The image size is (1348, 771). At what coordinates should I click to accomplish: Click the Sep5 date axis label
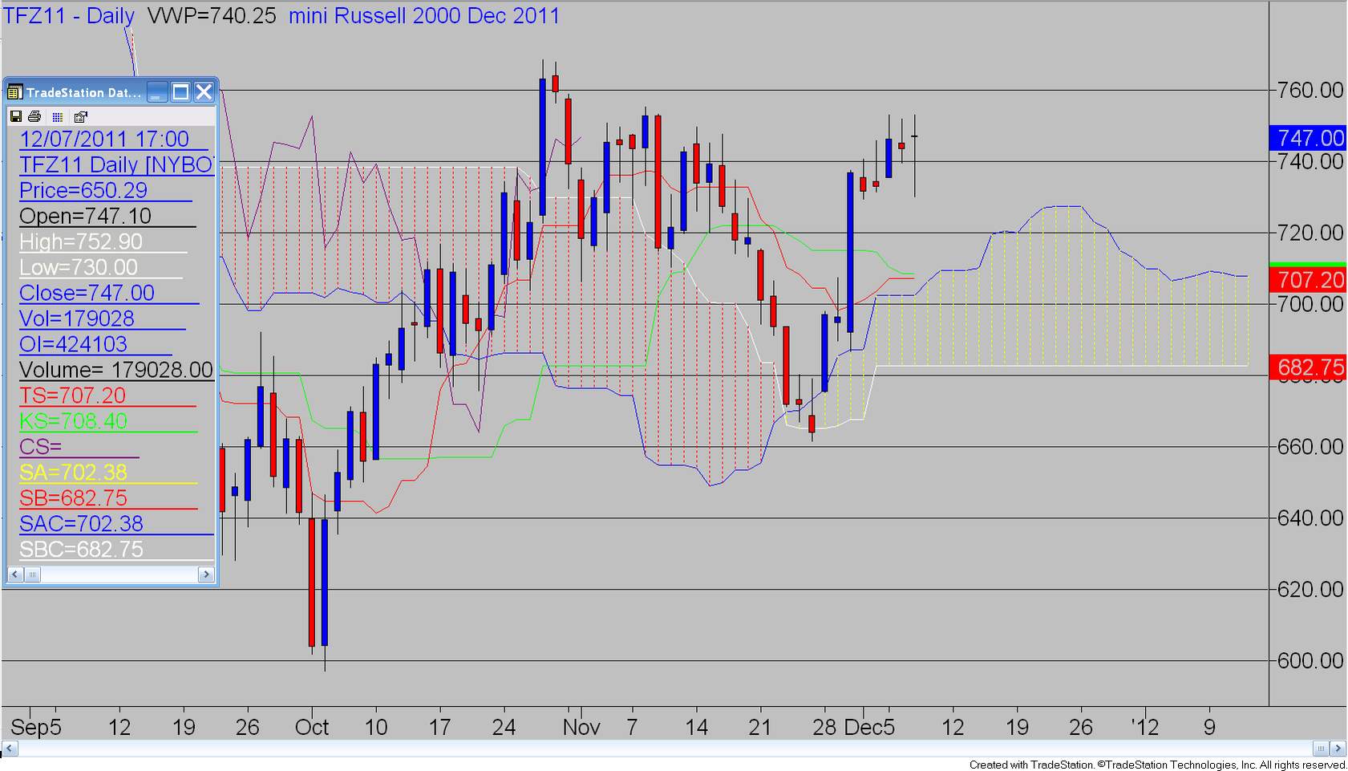tap(36, 728)
